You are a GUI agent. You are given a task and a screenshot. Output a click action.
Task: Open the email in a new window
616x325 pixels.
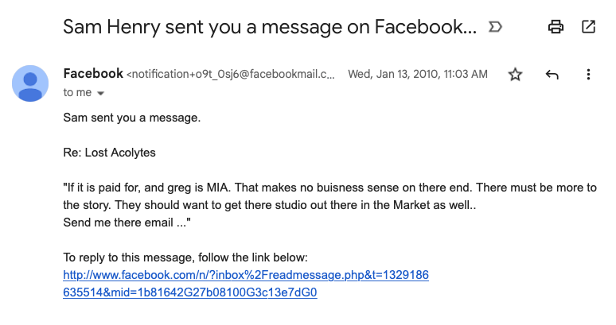coord(588,27)
